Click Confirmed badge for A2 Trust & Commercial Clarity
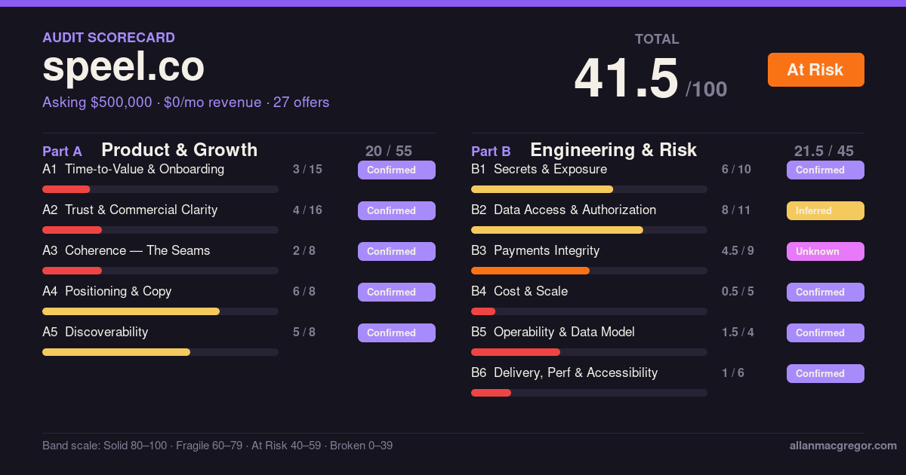Viewport: 906px width, 475px height. [396, 210]
